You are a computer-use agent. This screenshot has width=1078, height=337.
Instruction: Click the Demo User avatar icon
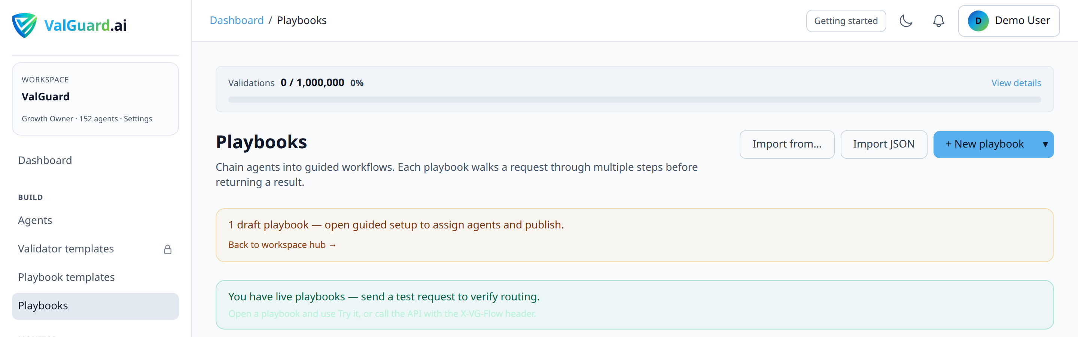[978, 21]
